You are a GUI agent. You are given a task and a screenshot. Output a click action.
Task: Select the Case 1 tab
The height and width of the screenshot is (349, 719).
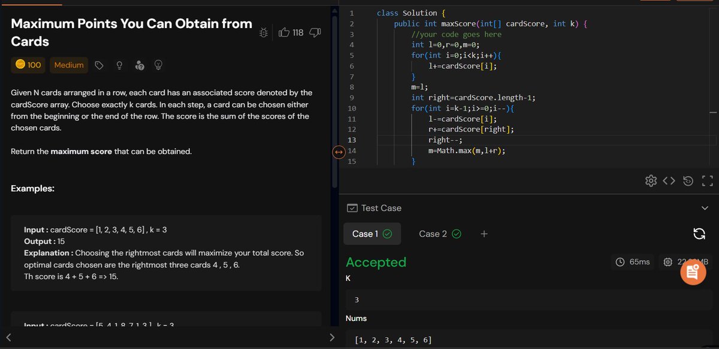tap(372, 234)
